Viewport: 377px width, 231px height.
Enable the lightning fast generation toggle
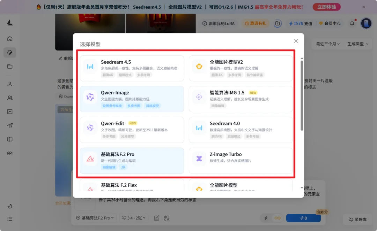(266, 217)
